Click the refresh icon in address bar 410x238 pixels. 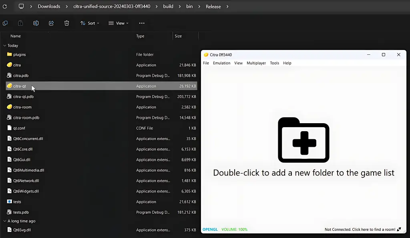coord(5,6)
